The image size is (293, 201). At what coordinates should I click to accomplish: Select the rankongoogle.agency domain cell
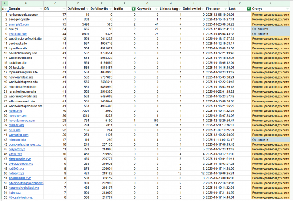pyautogui.click(x=26, y=15)
